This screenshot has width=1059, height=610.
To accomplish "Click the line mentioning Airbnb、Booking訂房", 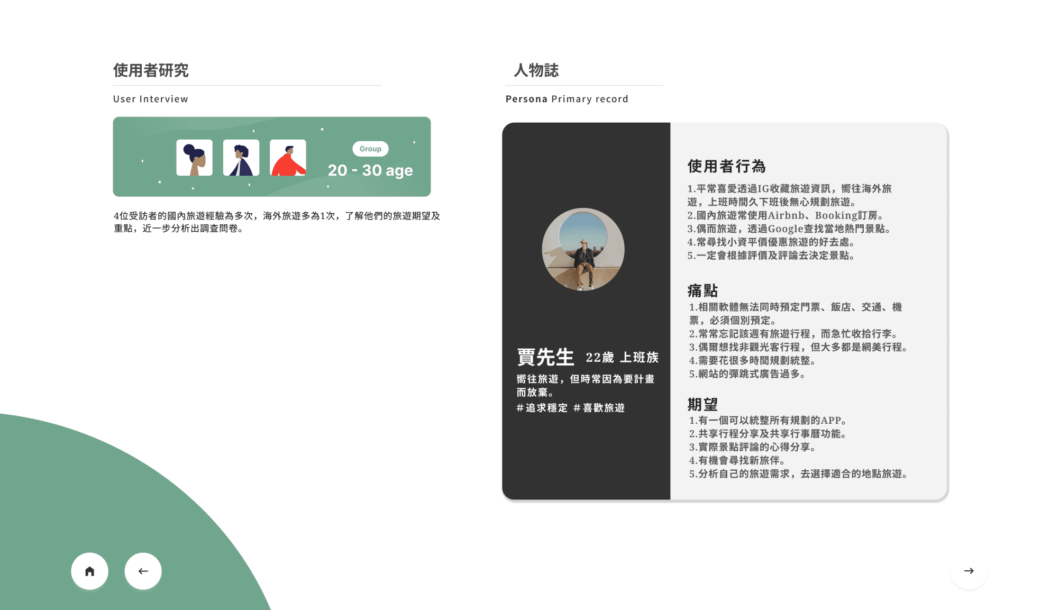I will [786, 215].
